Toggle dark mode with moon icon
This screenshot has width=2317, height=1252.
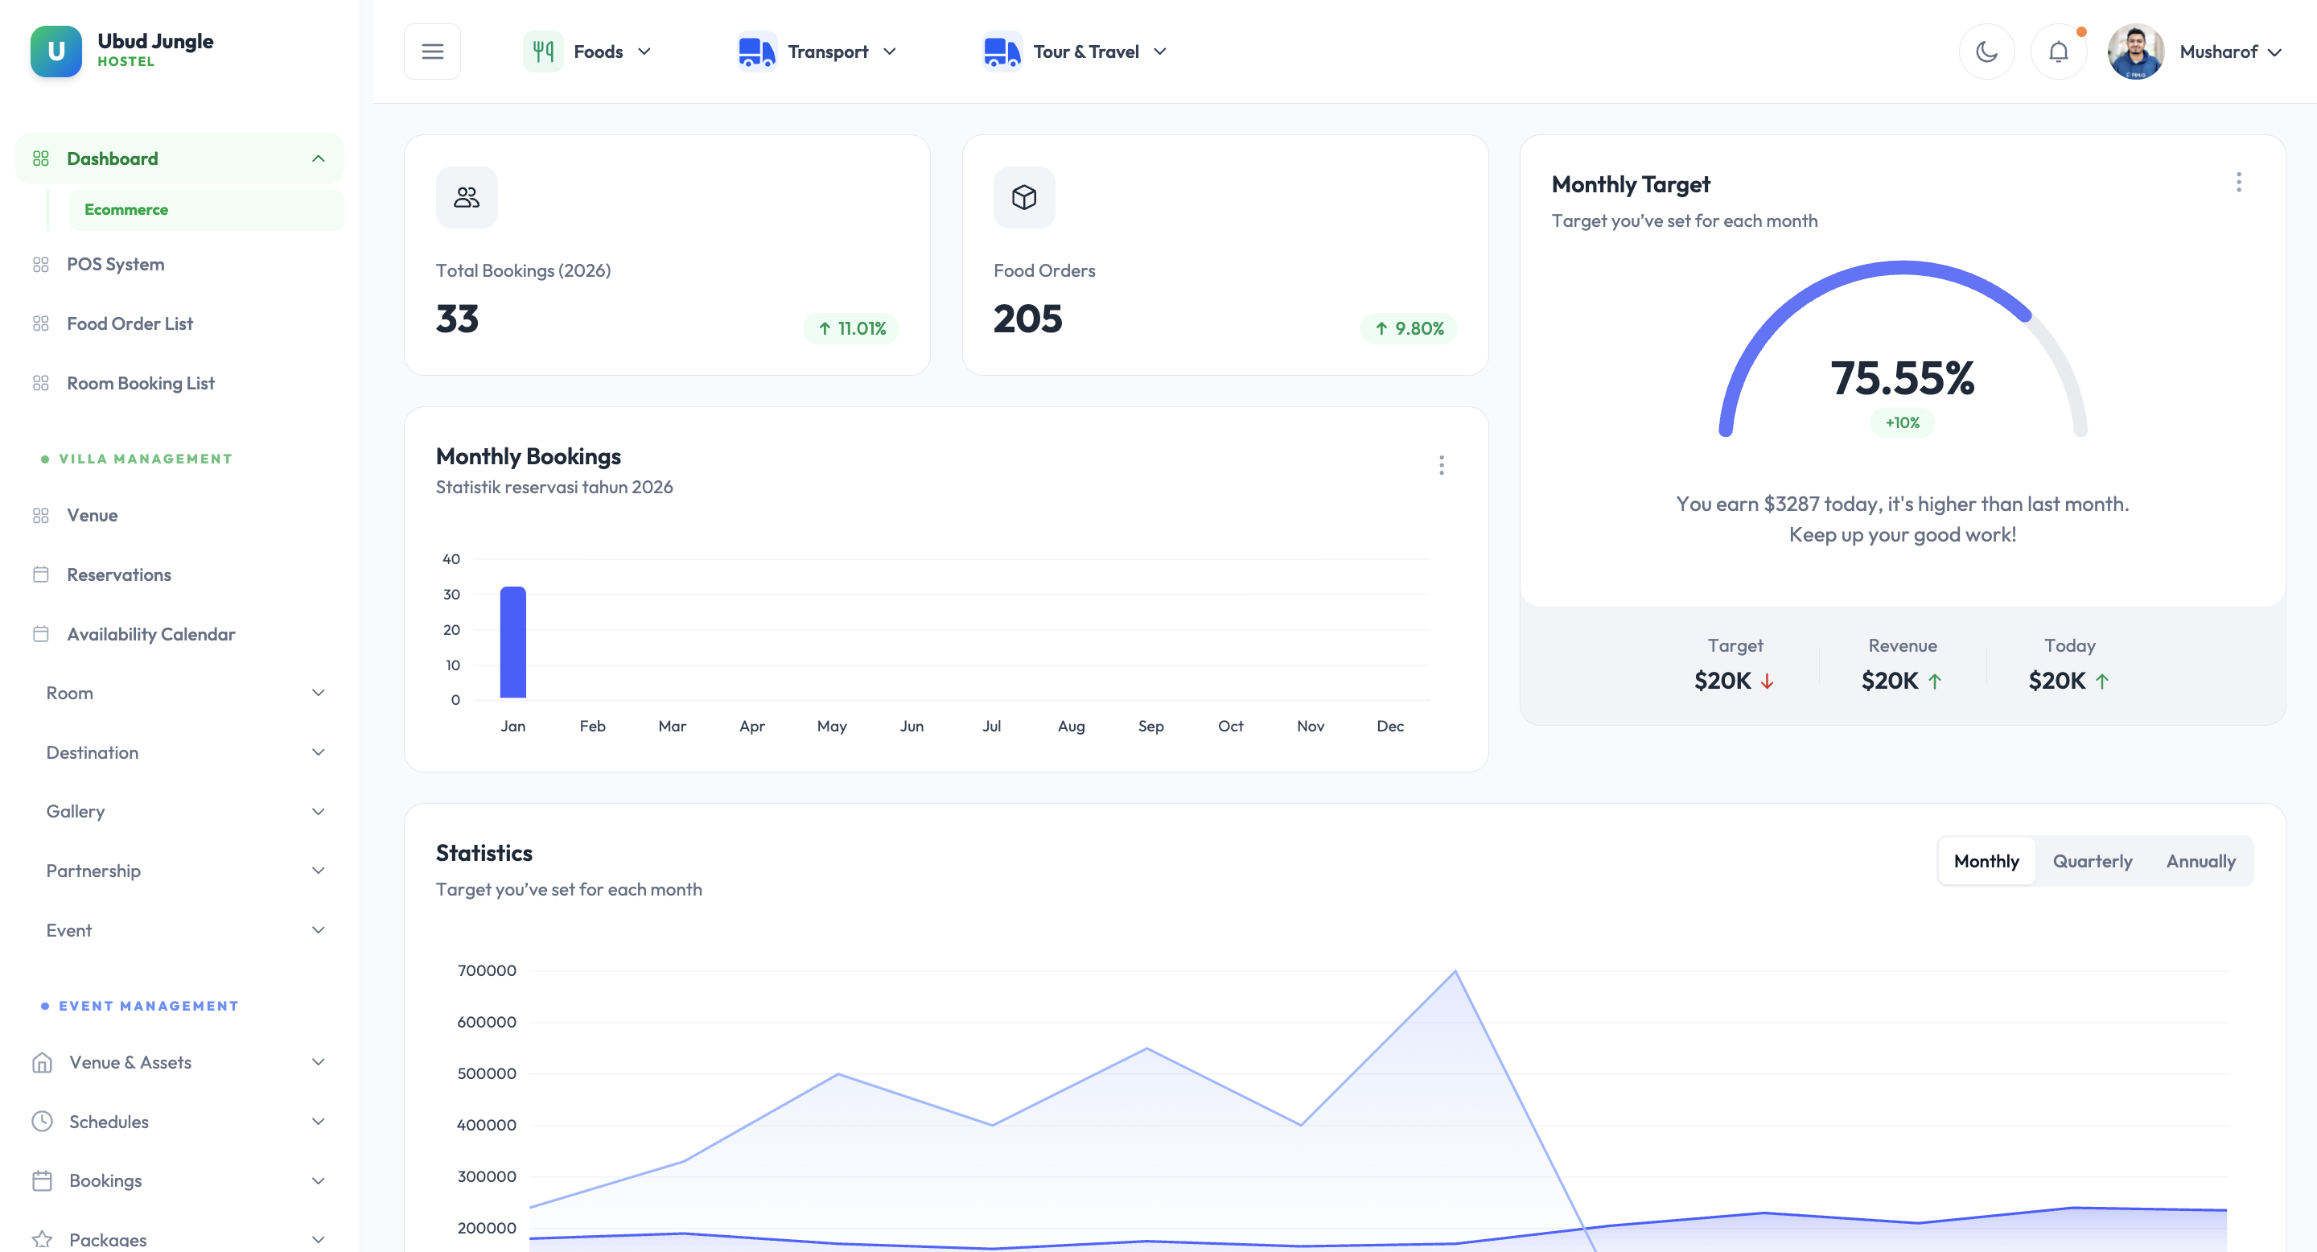1986,51
